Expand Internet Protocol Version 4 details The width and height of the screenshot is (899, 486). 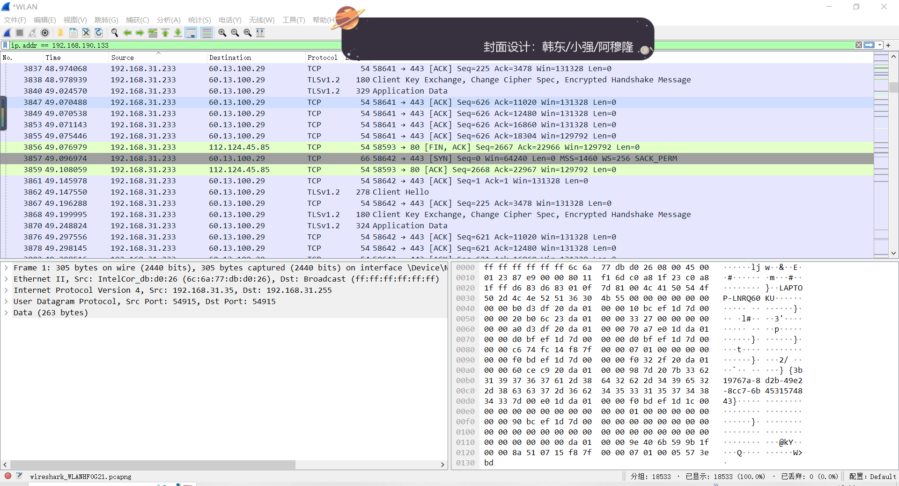6,290
